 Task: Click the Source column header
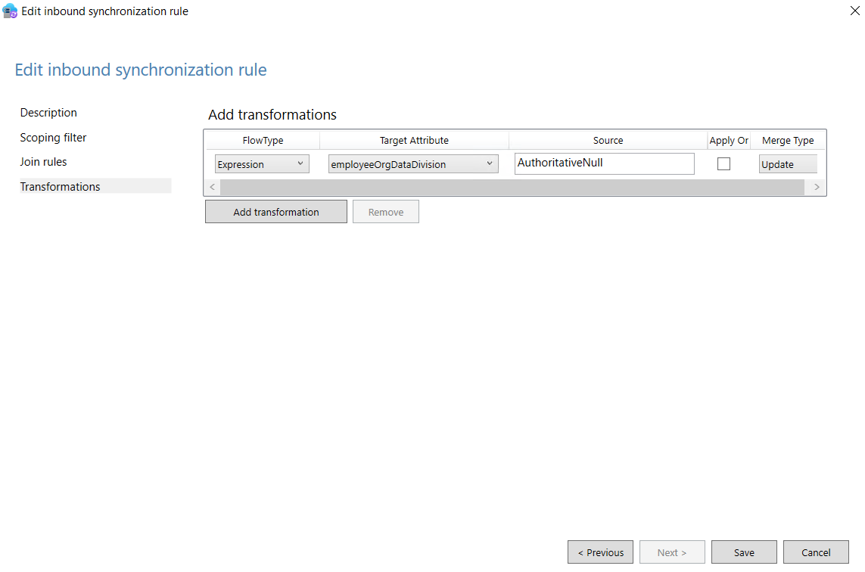click(x=608, y=141)
